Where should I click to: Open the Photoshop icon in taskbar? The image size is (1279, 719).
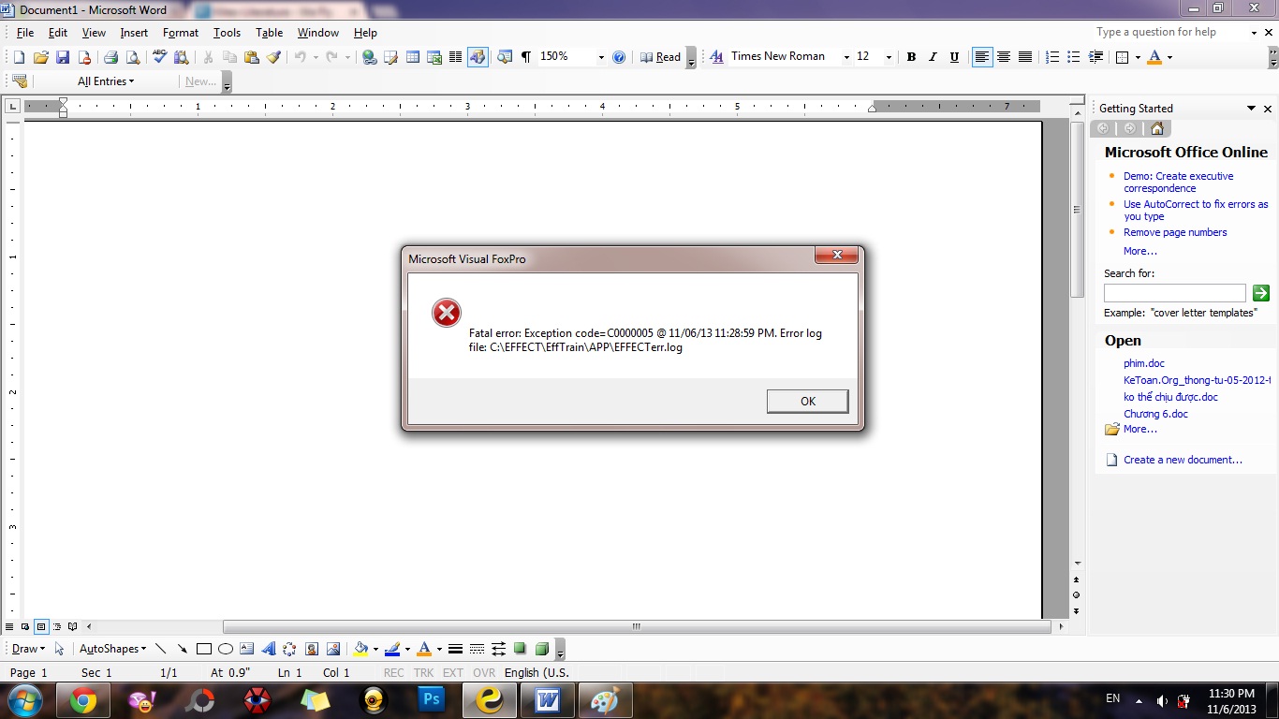click(x=432, y=699)
